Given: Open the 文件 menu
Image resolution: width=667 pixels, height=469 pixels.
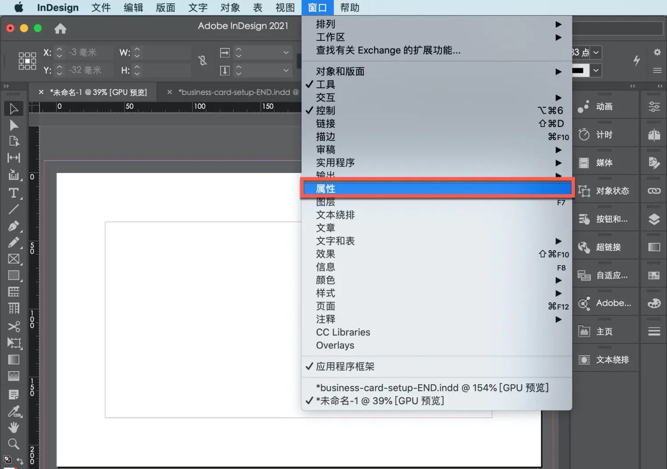Looking at the screenshot, I should (101, 8).
